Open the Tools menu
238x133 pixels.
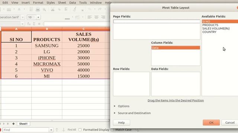[x=83, y=3]
